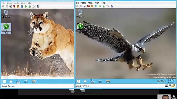177x99 pixels.
Task: Select DemoStorage QoS shortcut on left desktop
Action: [x=6, y=29]
